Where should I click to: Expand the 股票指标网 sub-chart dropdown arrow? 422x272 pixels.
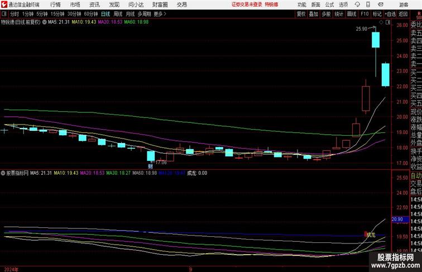(x=3, y=173)
